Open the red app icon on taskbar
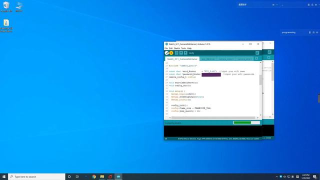This screenshot has height=180, width=320. (110, 176)
